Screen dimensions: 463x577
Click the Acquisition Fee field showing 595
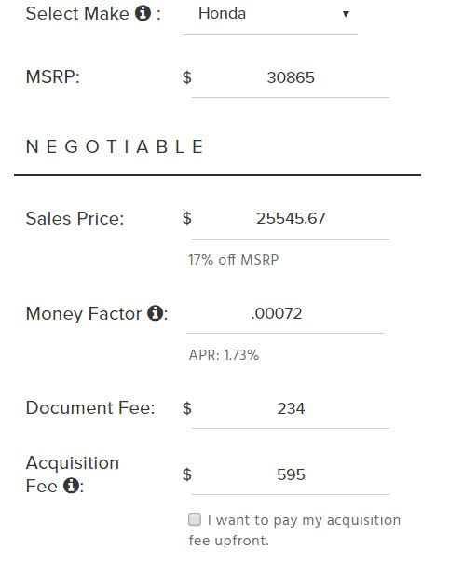click(291, 474)
